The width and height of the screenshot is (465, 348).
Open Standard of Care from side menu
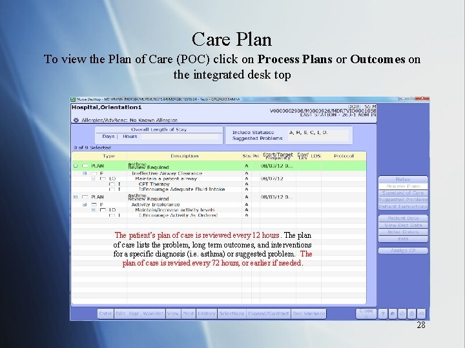pos(403,193)
